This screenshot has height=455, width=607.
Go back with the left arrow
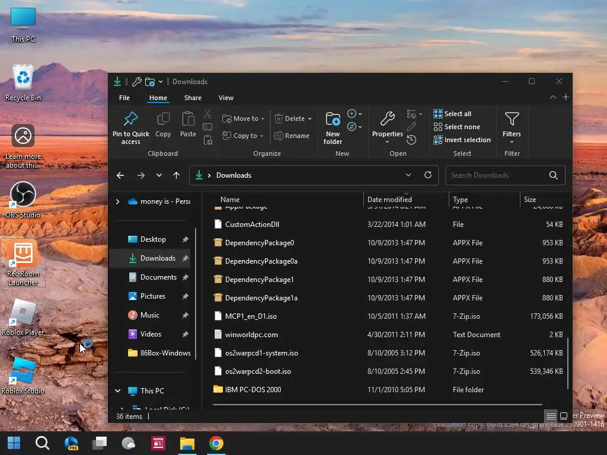(120, 175)
